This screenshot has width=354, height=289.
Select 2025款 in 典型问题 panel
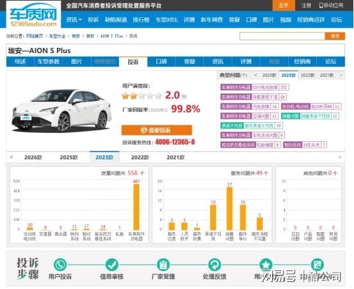click(x=269, y=75)
